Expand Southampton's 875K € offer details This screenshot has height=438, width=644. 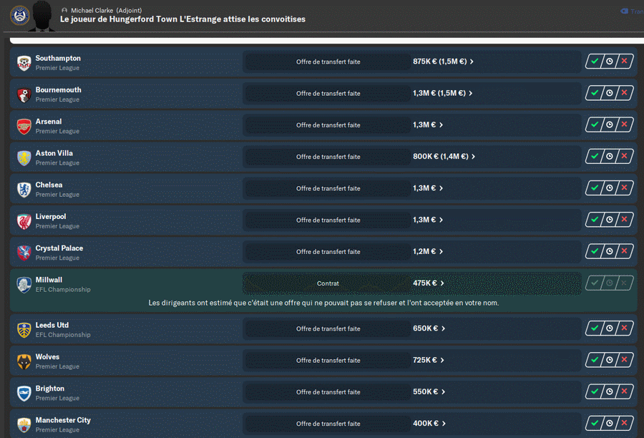click(443, 62)
